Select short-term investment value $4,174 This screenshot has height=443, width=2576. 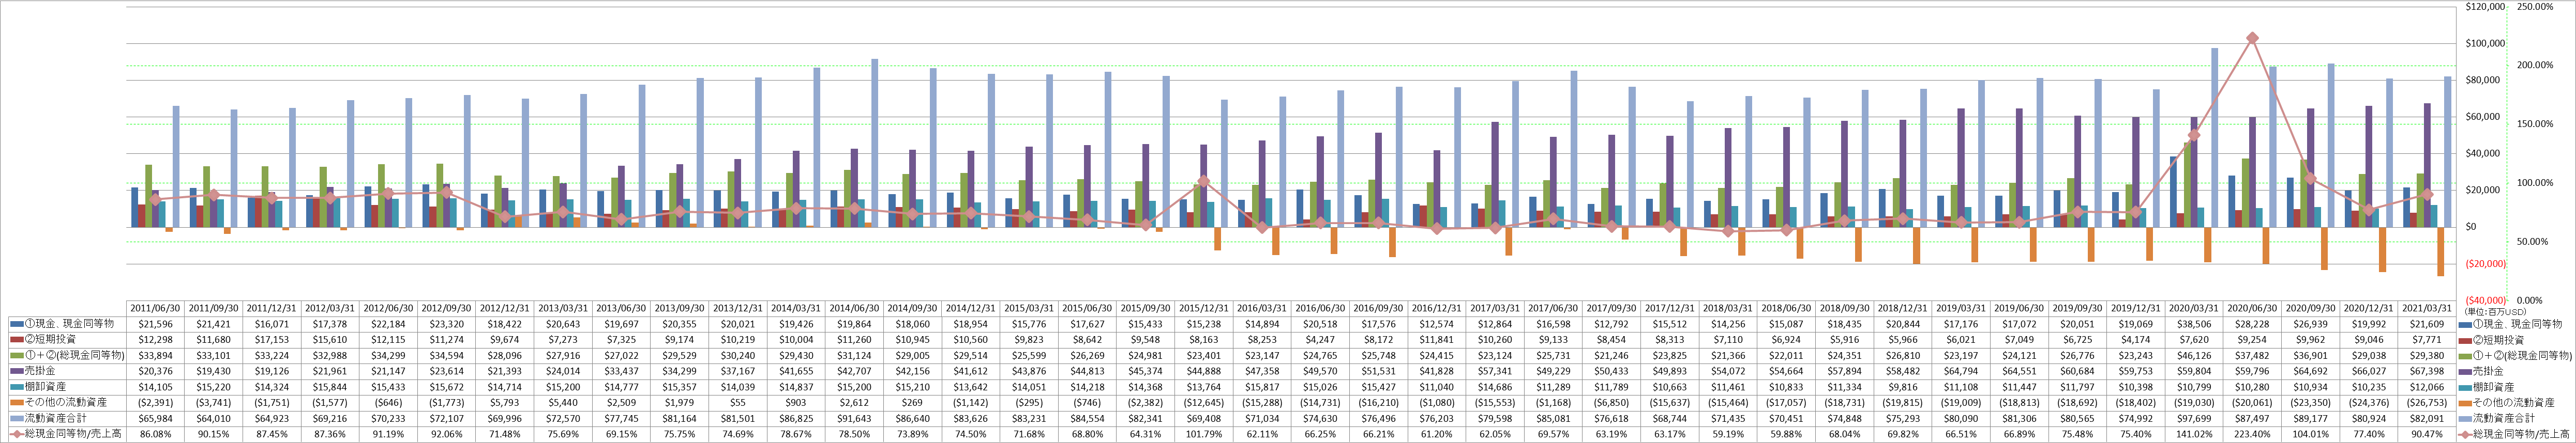click(x=2137, y=340)
